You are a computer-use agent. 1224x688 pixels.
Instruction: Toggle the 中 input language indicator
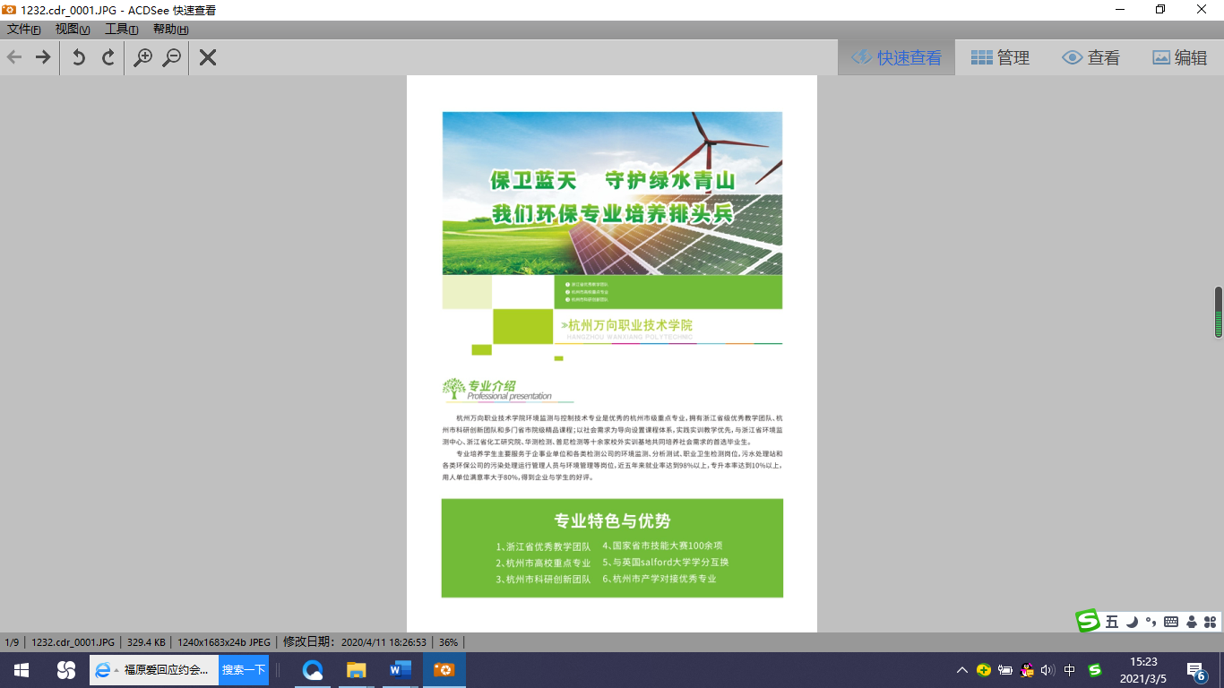tap(1070, 670)
